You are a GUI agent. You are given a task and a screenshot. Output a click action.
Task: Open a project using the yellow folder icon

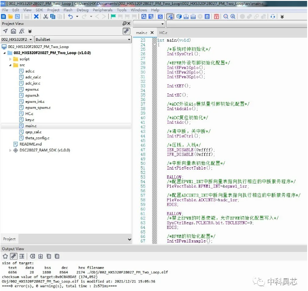pos(10,16)
